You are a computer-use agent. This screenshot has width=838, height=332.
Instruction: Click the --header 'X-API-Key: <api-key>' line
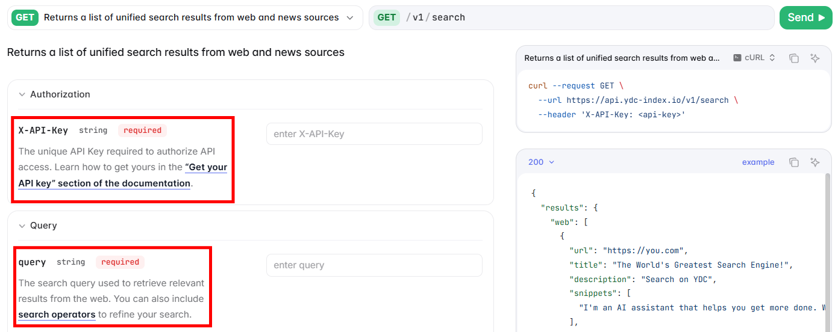point(611,115)
